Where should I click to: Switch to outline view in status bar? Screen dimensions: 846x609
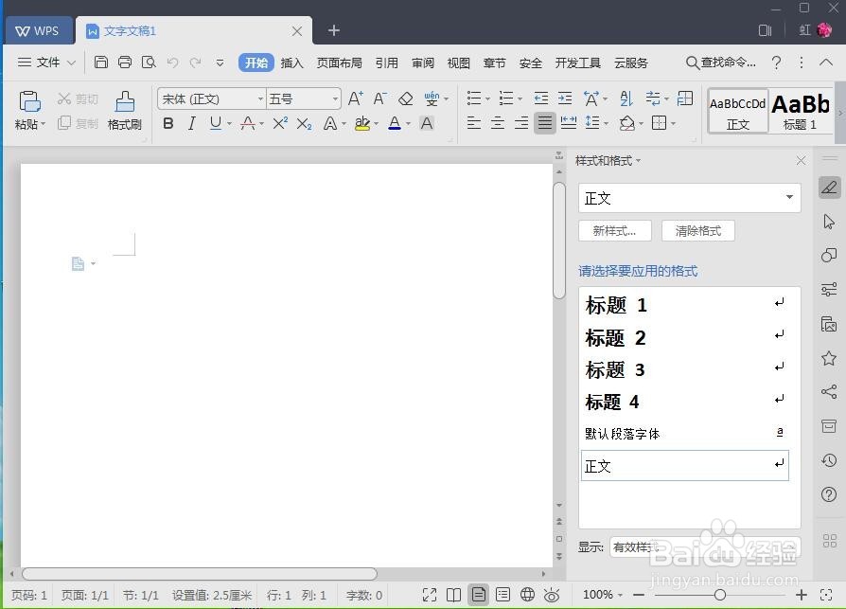tap(502, 595)
